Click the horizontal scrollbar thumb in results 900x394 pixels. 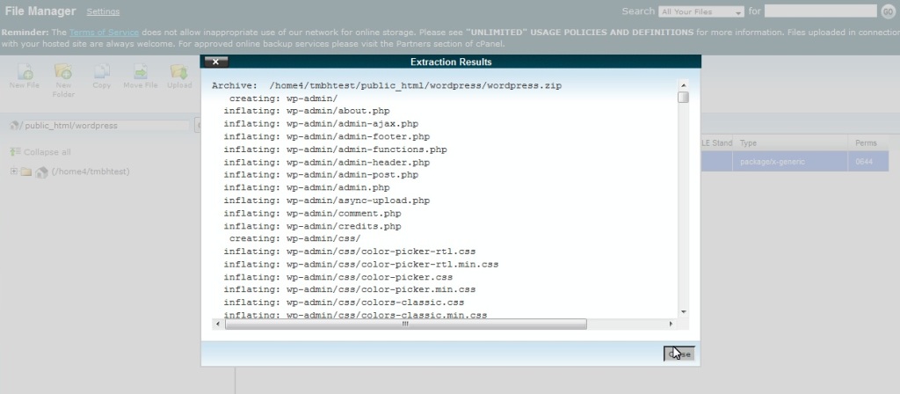406,325
